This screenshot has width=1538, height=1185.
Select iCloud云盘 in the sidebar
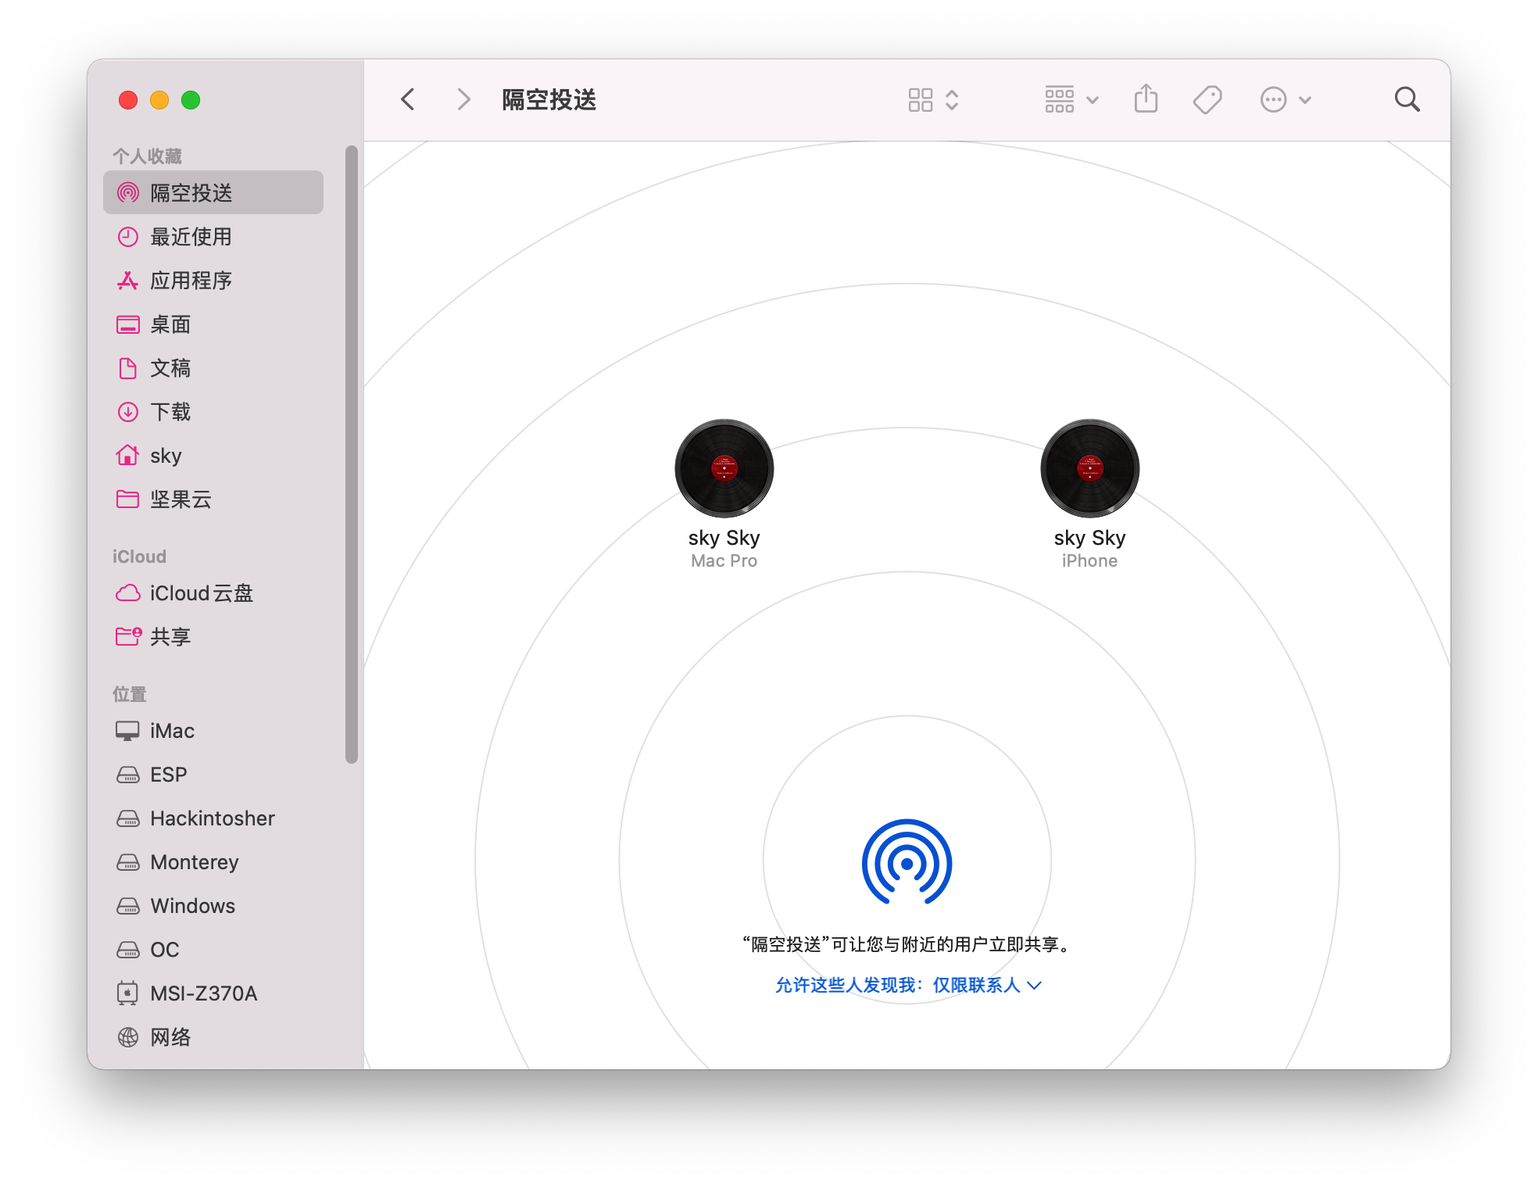tap(201, 593)
